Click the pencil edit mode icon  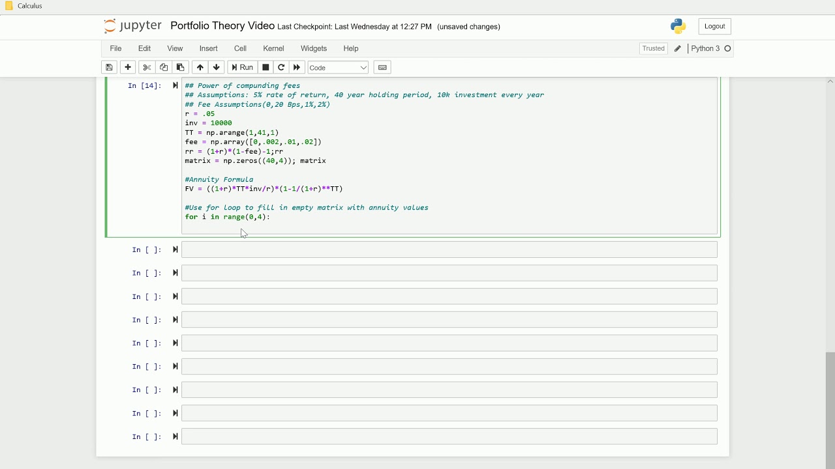point(678,49)
